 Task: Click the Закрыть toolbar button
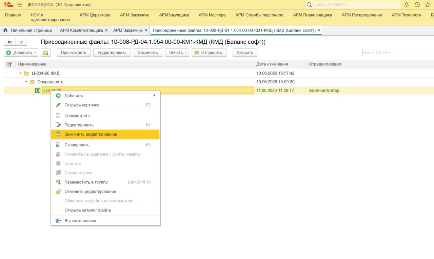pyautogui.click(x=245, y=53)
